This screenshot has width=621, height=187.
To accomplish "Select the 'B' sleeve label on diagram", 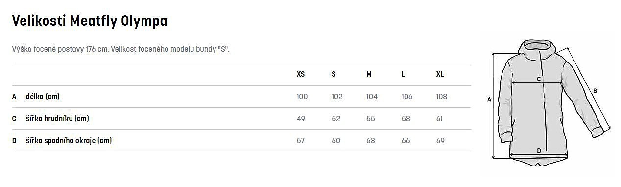I will 595,90.
